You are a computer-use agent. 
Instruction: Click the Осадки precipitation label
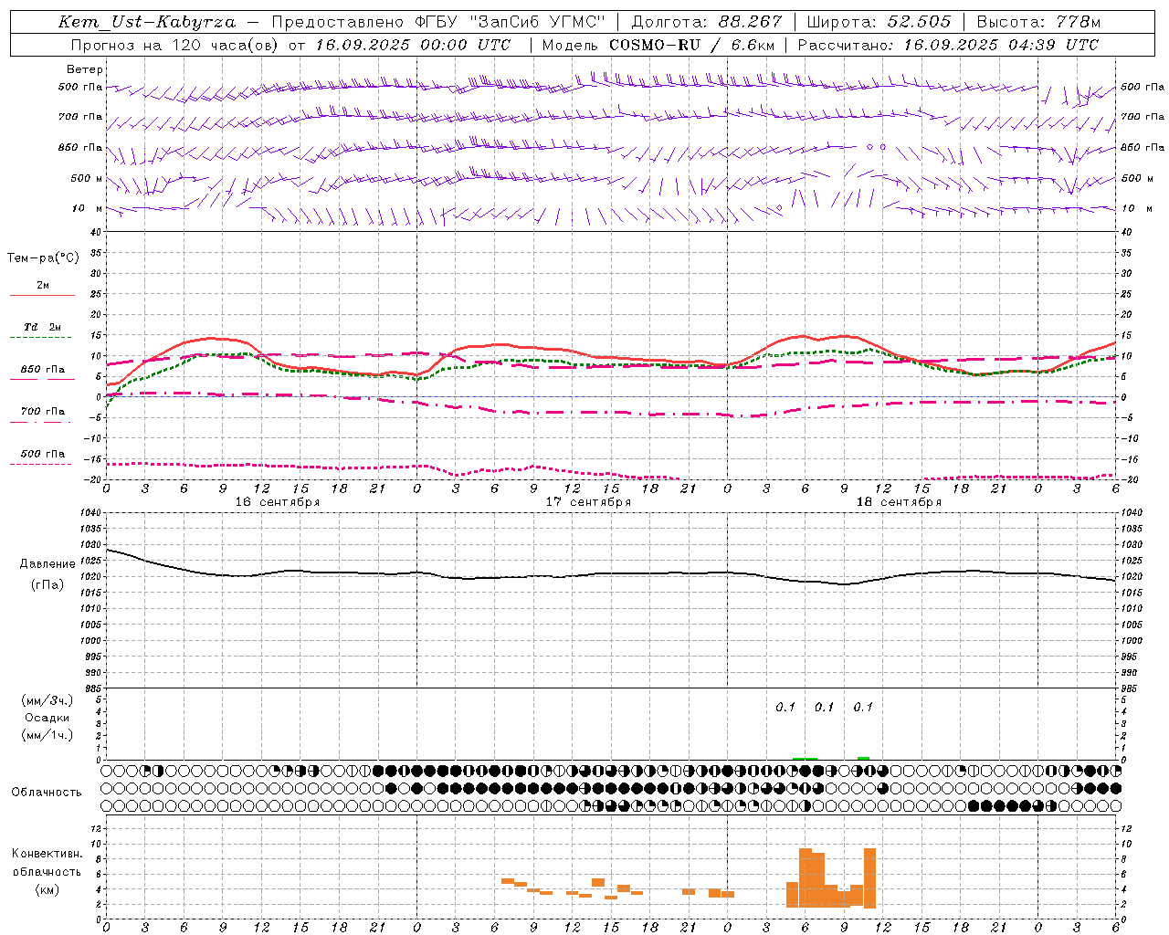[x=47, y=718]
